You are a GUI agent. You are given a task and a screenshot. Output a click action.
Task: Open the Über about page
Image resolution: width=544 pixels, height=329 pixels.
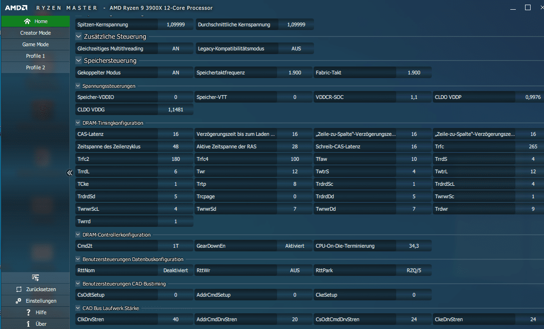click(x=36, y=324)
